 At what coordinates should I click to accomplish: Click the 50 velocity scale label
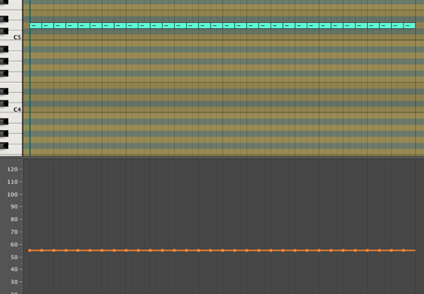coord(14,257)
